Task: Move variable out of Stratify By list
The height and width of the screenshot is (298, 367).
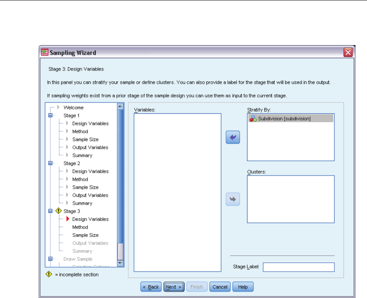Action: point(233,137)
